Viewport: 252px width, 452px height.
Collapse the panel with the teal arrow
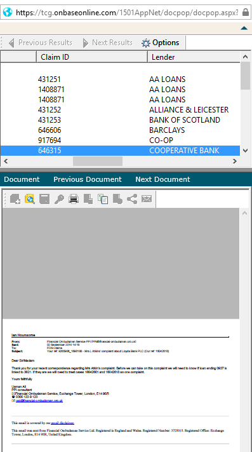click(x=244, y=28)
